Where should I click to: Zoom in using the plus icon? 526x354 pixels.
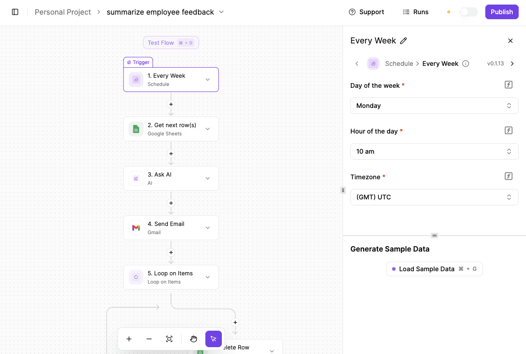[x=129, y=339]
